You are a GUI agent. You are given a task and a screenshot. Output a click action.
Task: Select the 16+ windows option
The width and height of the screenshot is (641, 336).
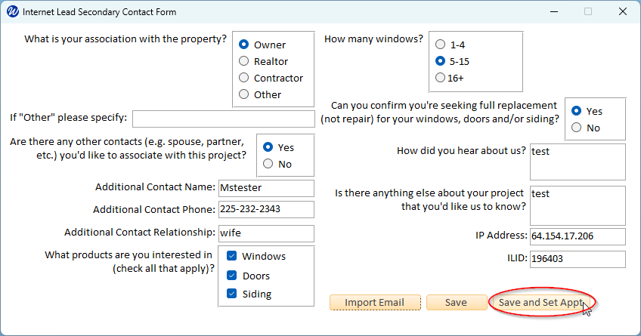click(441, 77)
